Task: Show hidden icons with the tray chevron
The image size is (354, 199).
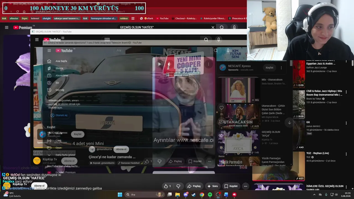Action: [314, 195]
